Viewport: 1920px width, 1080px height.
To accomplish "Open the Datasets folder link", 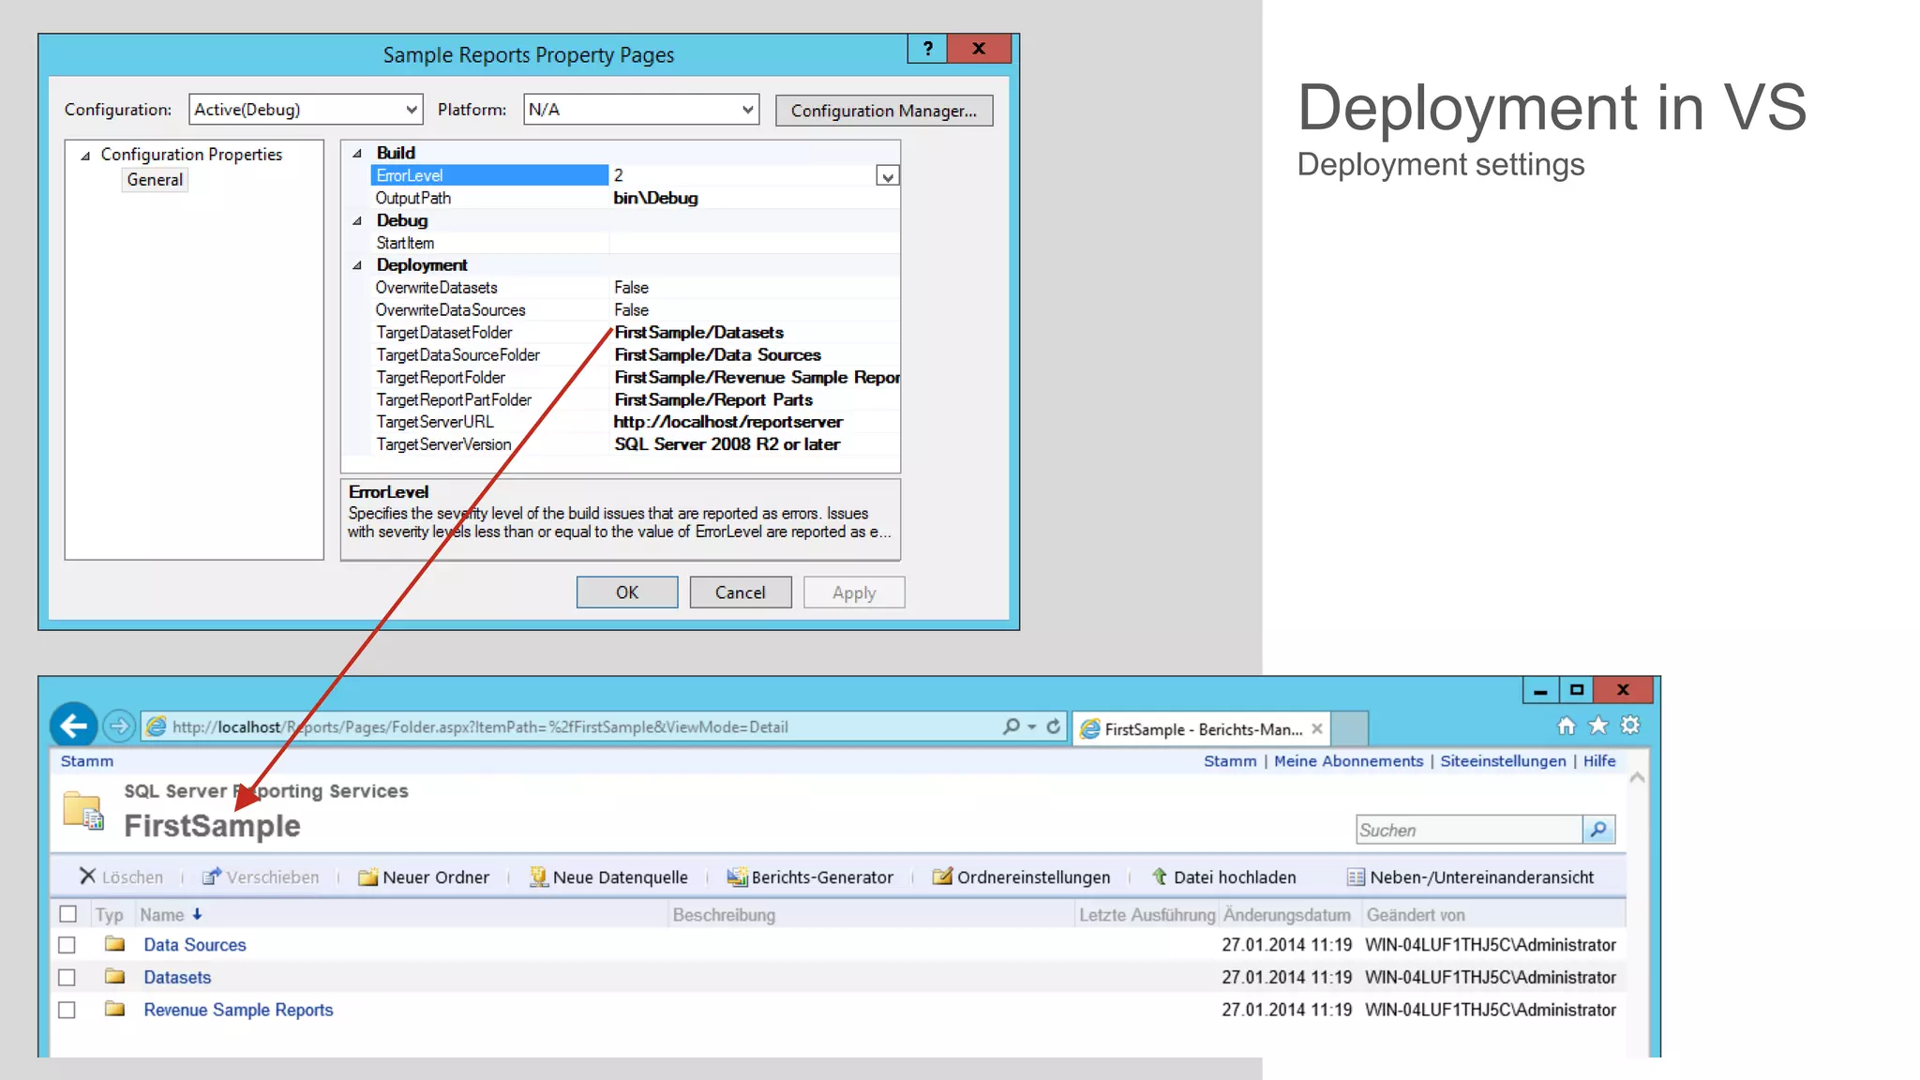I will point(177,977).
